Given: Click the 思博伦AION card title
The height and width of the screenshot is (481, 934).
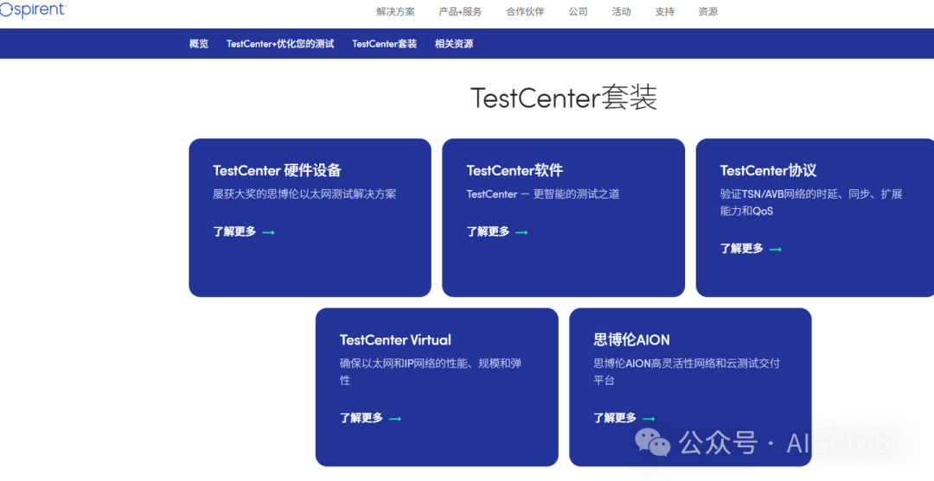Looking at the screenshot, I should [631, 340].
